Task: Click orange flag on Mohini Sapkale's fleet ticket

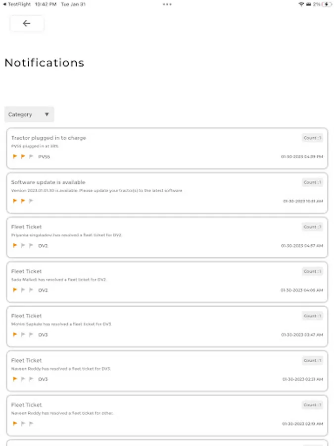Action: point(15,334)
